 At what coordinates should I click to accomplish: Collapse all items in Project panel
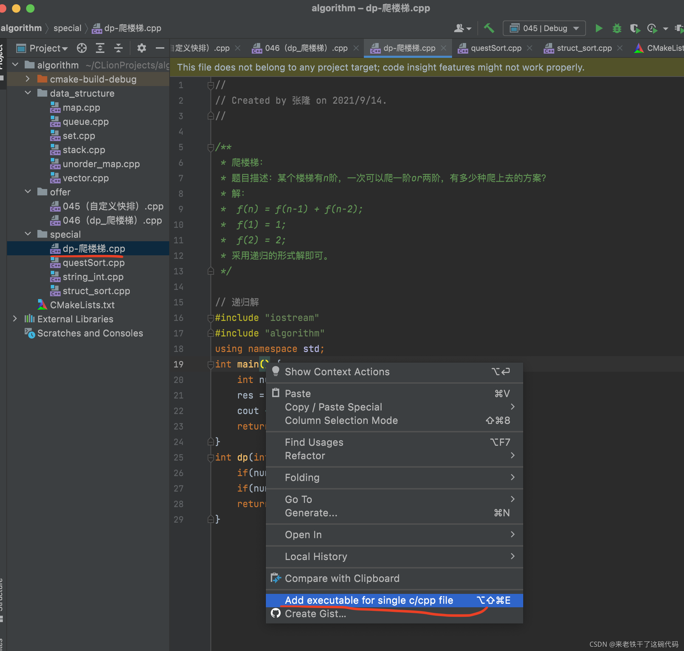tap(118, 48)
